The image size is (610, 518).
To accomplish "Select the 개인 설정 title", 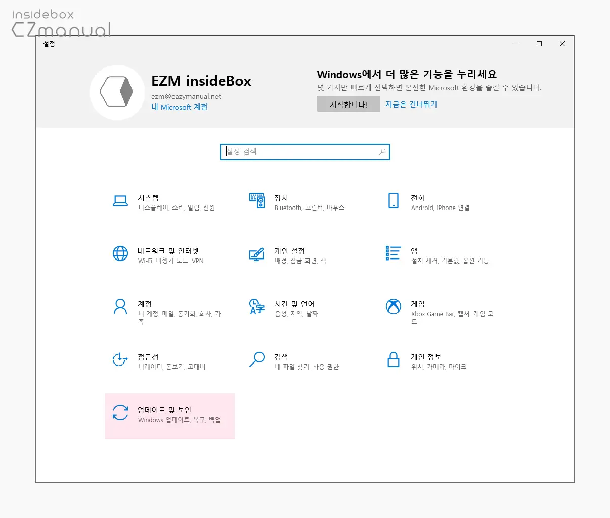I will coord(290,251).
